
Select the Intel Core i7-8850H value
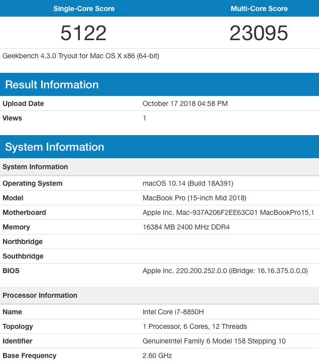(173, 312)
